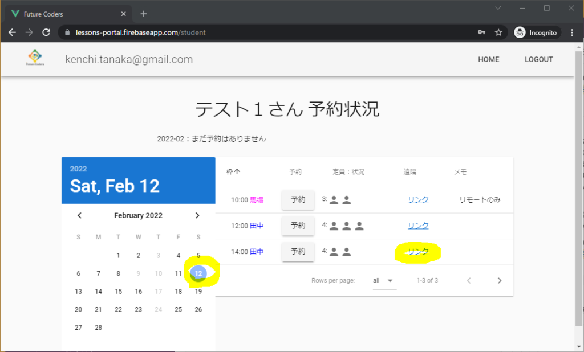Select February 13 on the calendar
The height and width of the screenshot is (352, 584).
pyautogui.click(x=78, y=292)
